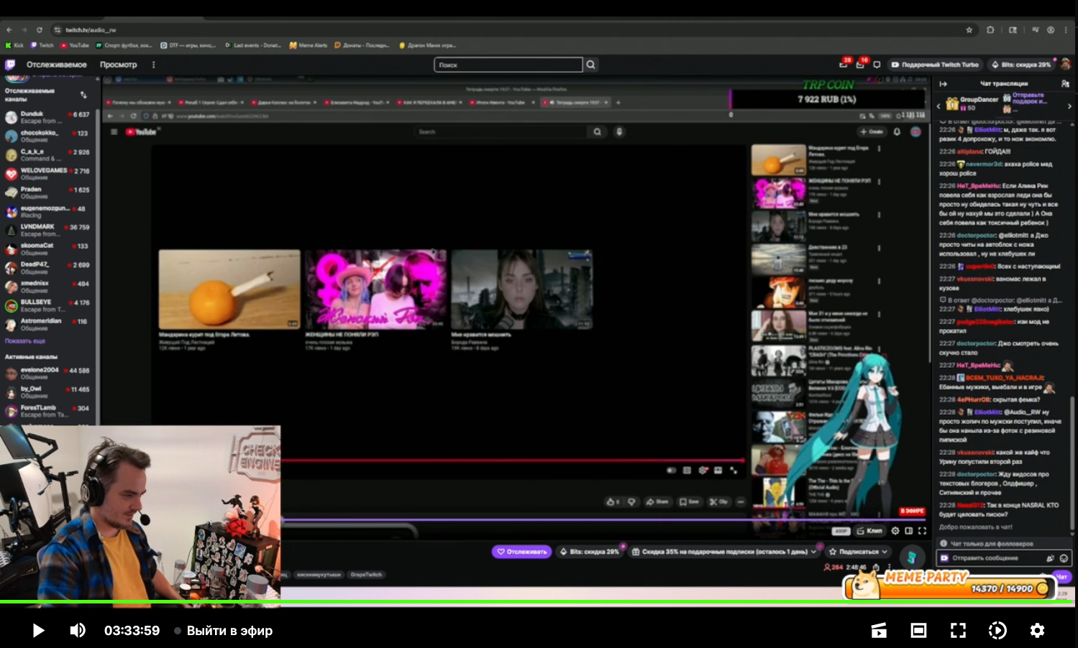Screen dimensions: 1078x648
Task: Click the YouTube Share button
Action: coord(657,502)
